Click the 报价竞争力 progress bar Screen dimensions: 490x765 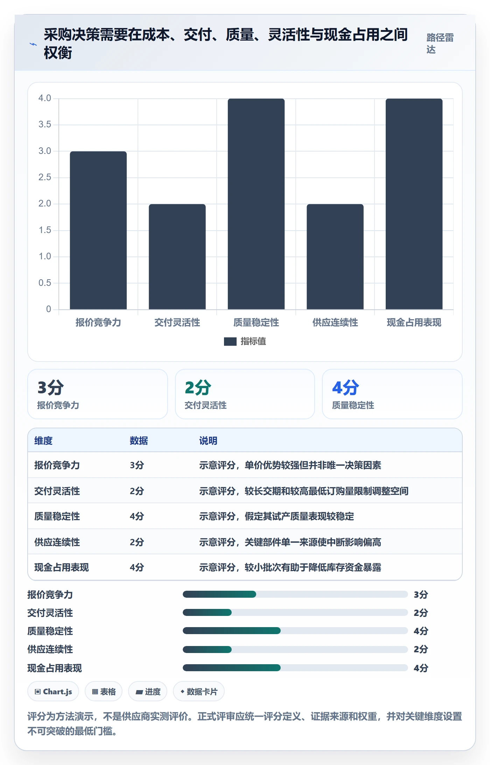tap(295, 594)
